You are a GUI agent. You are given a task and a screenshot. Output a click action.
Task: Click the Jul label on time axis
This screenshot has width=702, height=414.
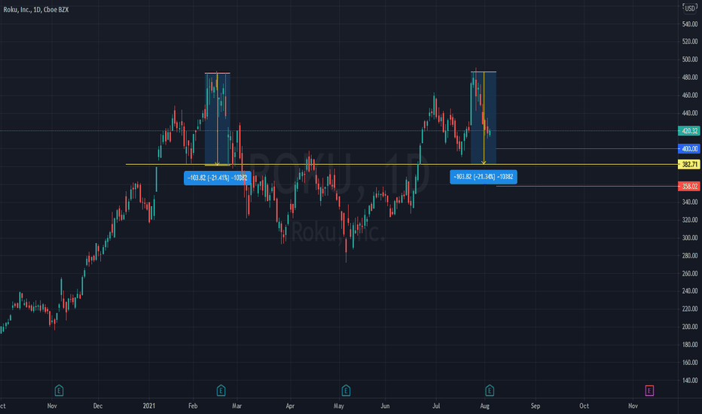[436, 406]
